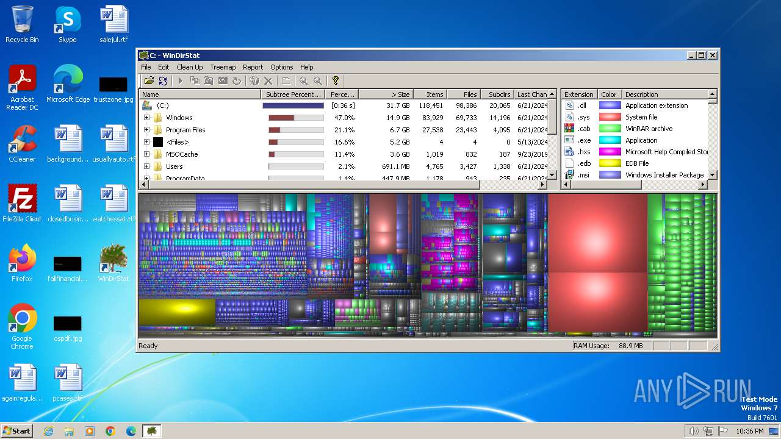Open Acrobat Reader DC desktop icon

tap(22, 88)
